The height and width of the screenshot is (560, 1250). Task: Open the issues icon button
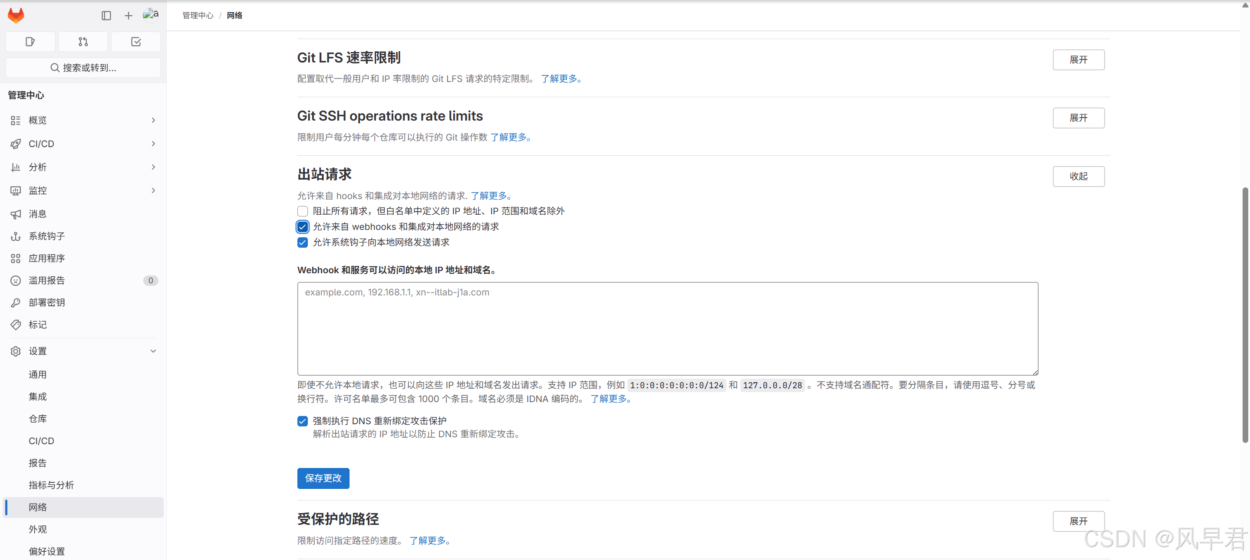click(30, 42)
